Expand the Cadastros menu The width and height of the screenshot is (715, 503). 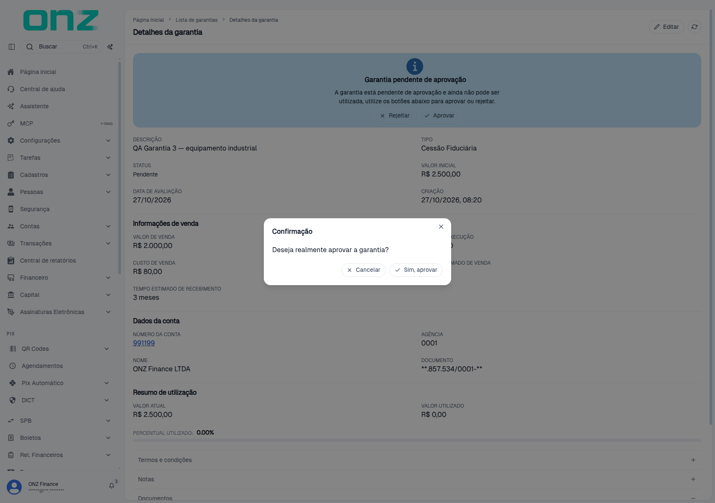pos(60,175)
